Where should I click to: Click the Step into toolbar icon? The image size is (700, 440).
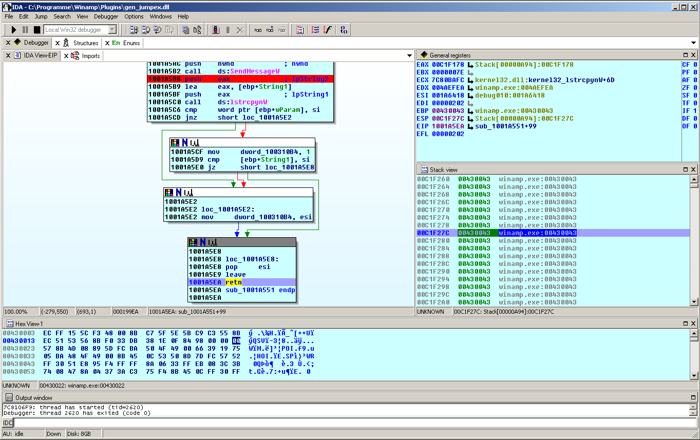134,30
